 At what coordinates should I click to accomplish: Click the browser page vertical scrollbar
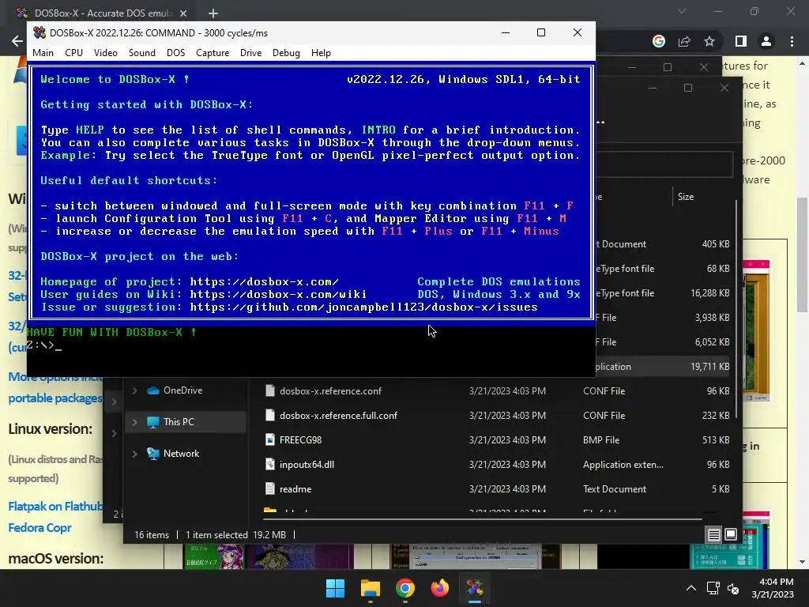(802, 255)
